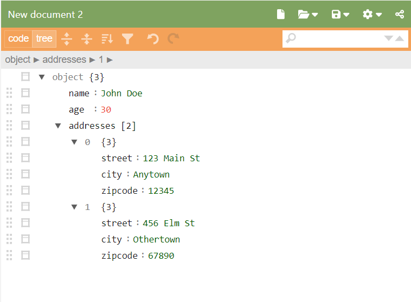
Task: Click drag handle of address 0 row
Action: coord(9,142)
